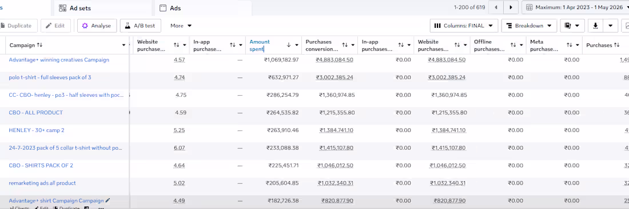Open Purchases conversion value column menu arrow
Screen dimensions: 629x209
[353, 45]
